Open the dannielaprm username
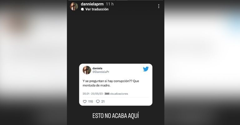 [92, 4]
